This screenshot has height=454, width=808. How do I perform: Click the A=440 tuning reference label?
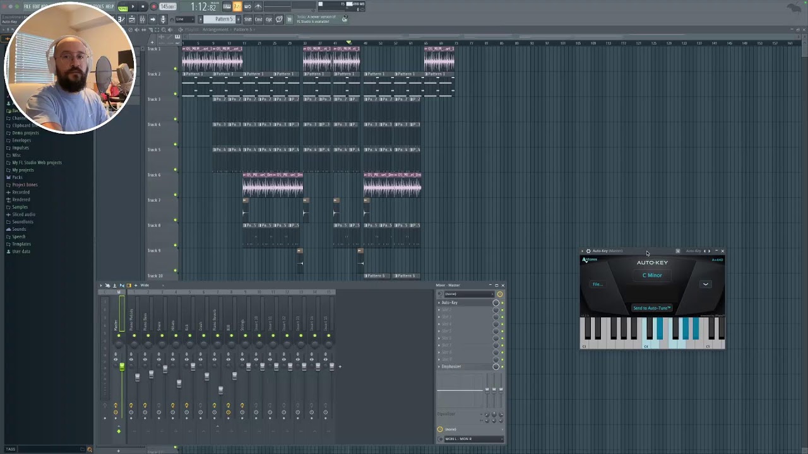tap(718, 260)
